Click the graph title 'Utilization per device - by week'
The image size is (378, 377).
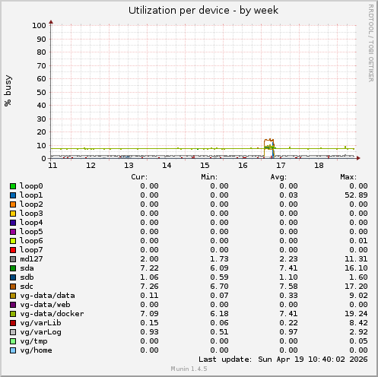pos(203,11)
